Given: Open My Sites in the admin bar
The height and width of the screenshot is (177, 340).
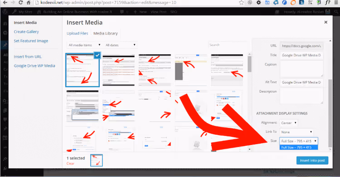Looking at the screenshot, I should (x=23, y=12).
